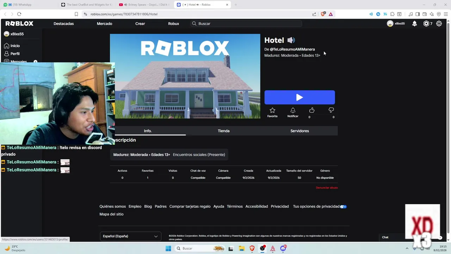
Task: Open Blog footer link
Action: pos(148,206)
